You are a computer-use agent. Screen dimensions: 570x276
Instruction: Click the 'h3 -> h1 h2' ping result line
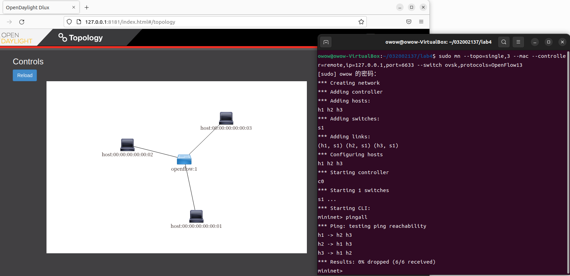(335, 253)
